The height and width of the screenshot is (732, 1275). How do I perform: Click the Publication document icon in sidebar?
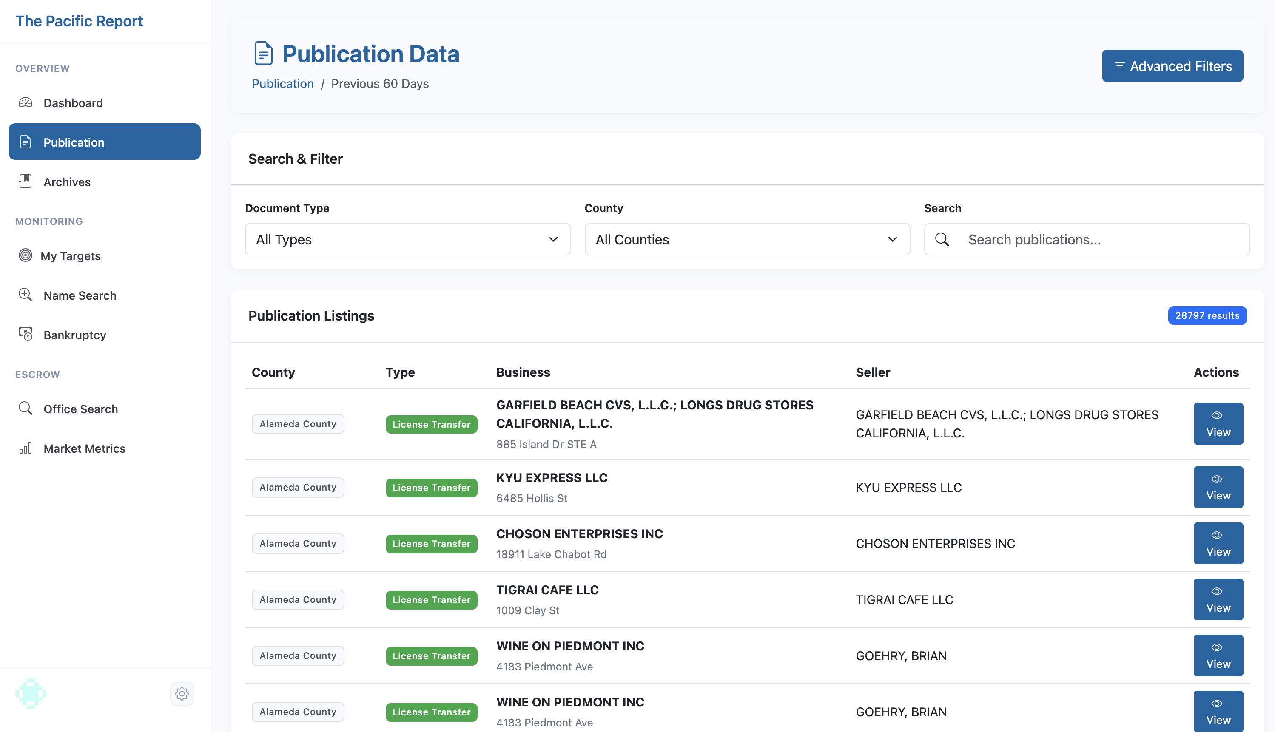coord(26,142)
